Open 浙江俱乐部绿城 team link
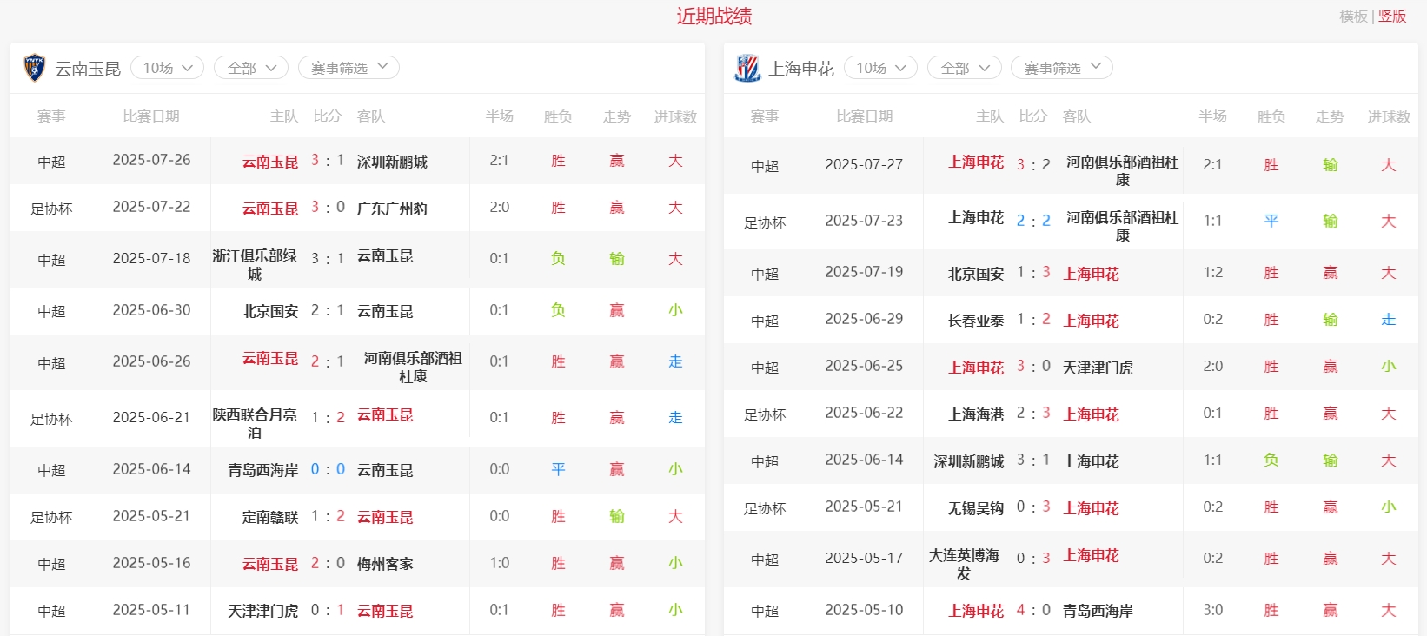This screenshot has width=1427, height=636. pos(255,264)
